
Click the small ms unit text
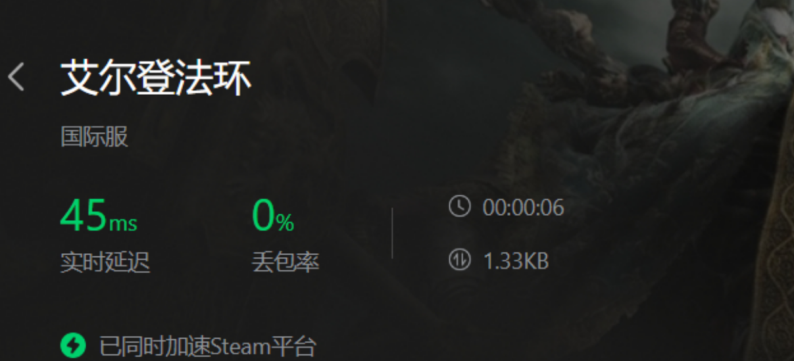click(x=123, y=224)
